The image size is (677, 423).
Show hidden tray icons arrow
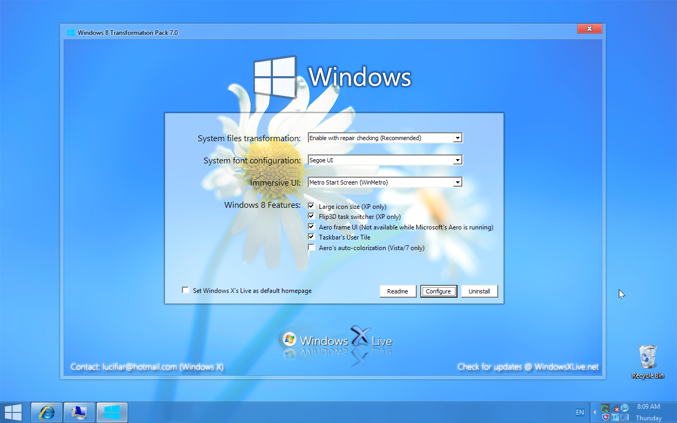(594, 412)
